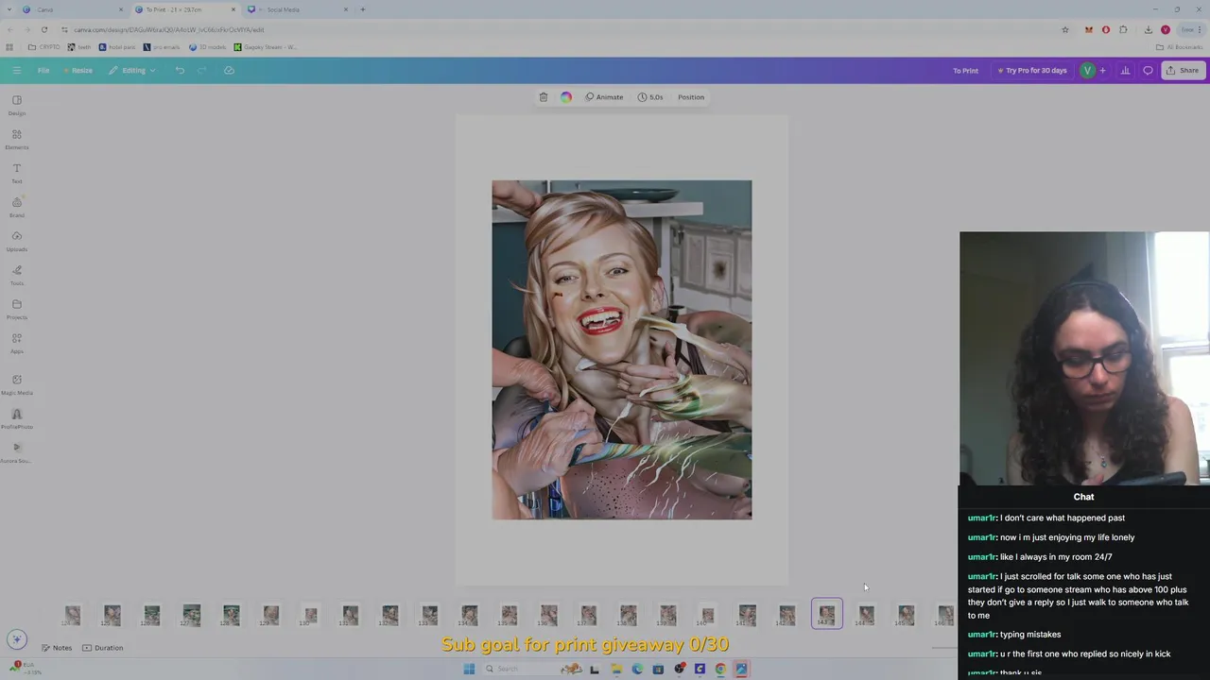
Task: Click the browser address bar URL
Action: pyautogui.click(x=169, y=29)
